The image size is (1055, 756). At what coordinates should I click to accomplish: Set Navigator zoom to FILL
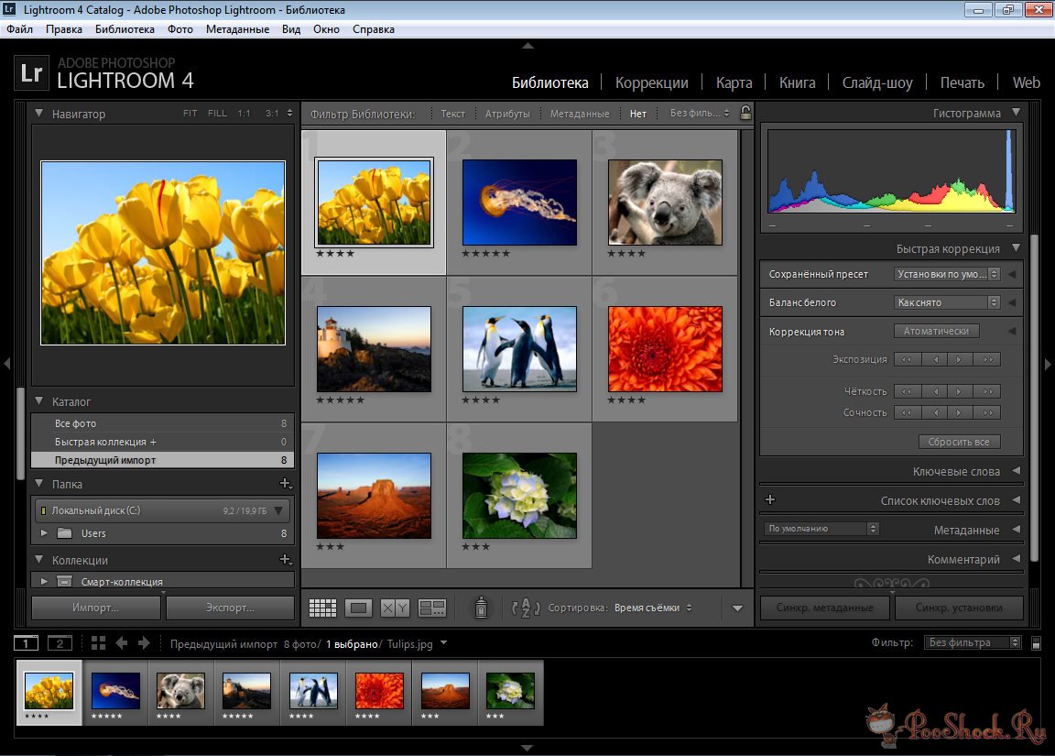217,113
